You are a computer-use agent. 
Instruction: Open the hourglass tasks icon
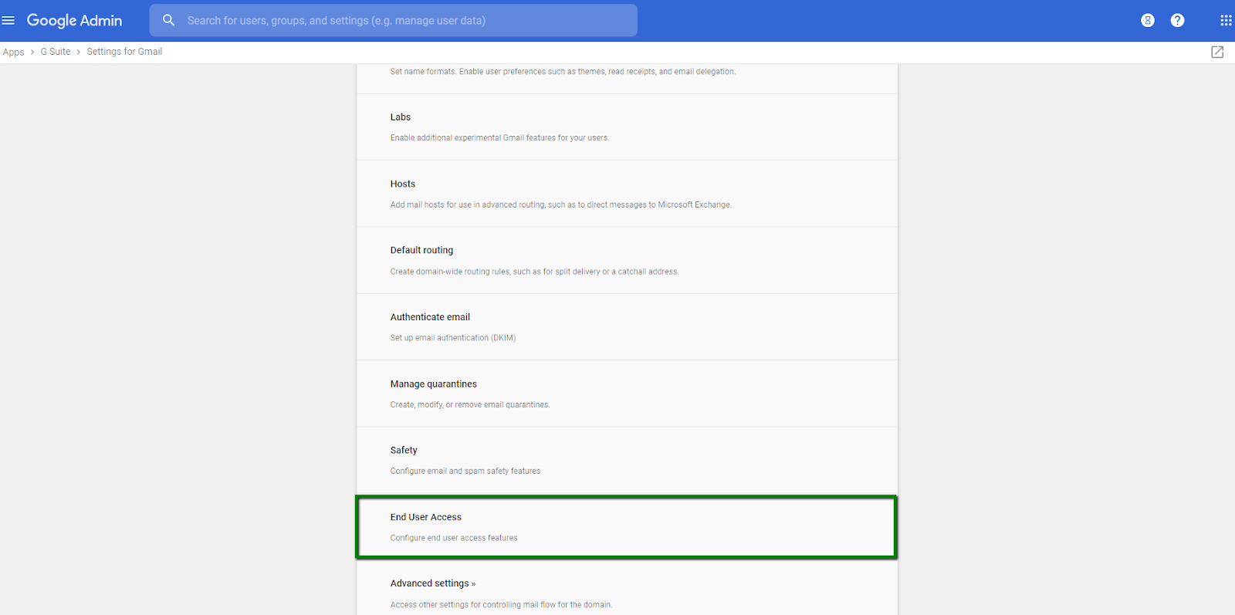[1148, 20]
